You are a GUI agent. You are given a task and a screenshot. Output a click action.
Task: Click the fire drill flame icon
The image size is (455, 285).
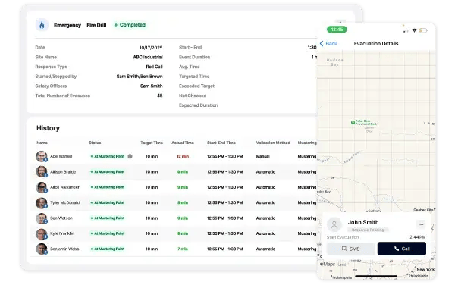(x=42, y=25)
